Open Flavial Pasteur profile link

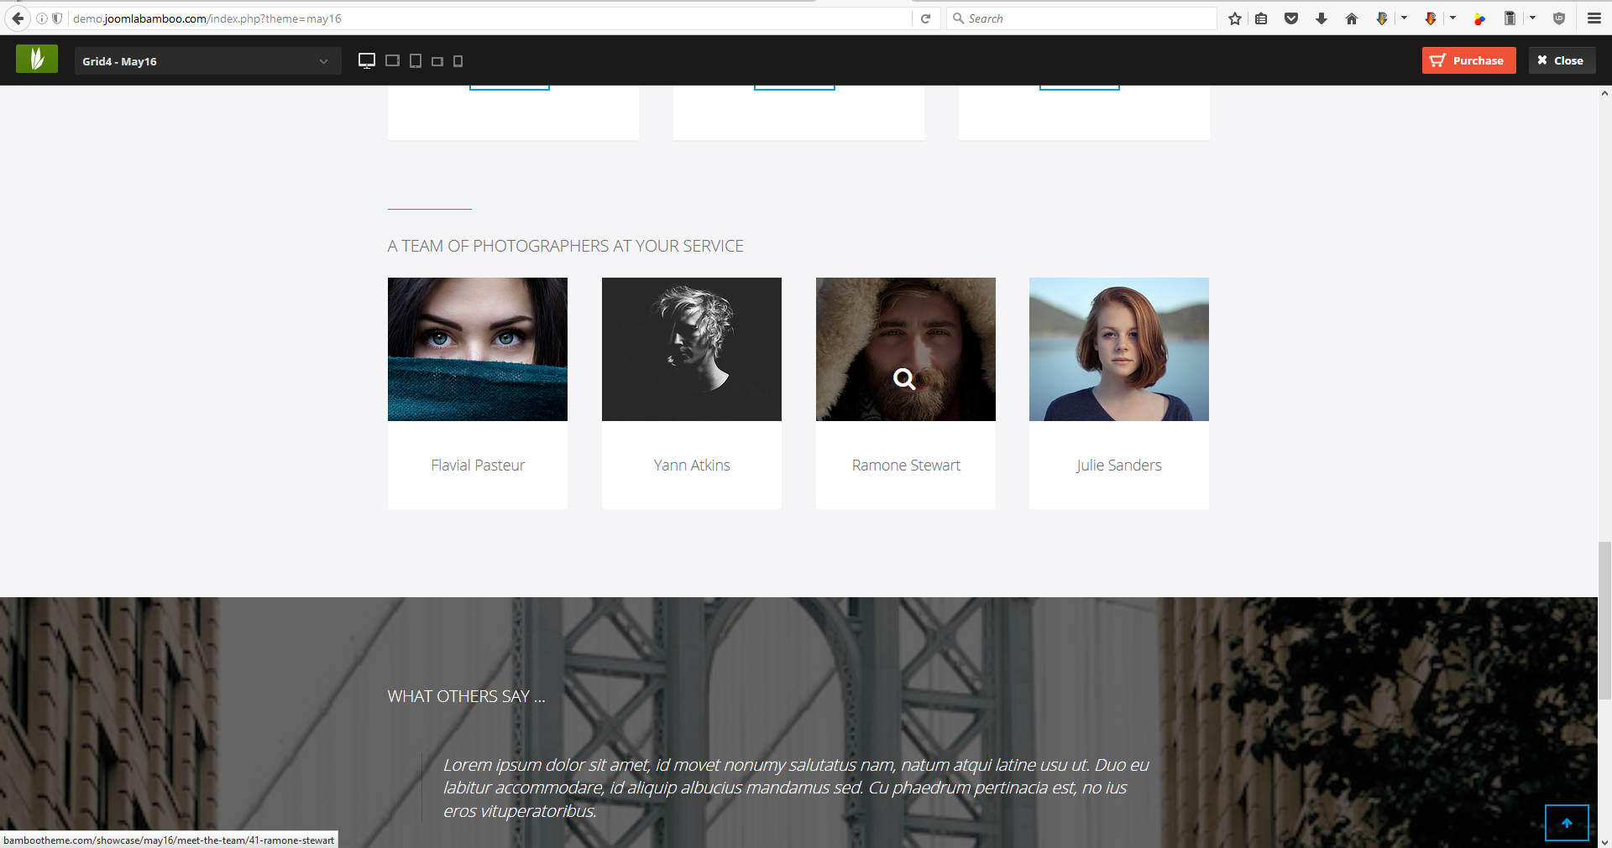(478, 466)
